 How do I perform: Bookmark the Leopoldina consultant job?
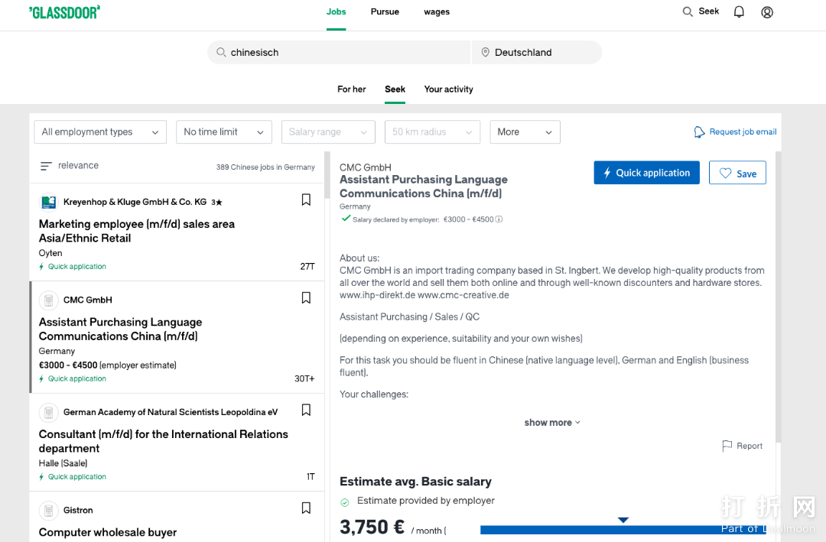point(306,411)
